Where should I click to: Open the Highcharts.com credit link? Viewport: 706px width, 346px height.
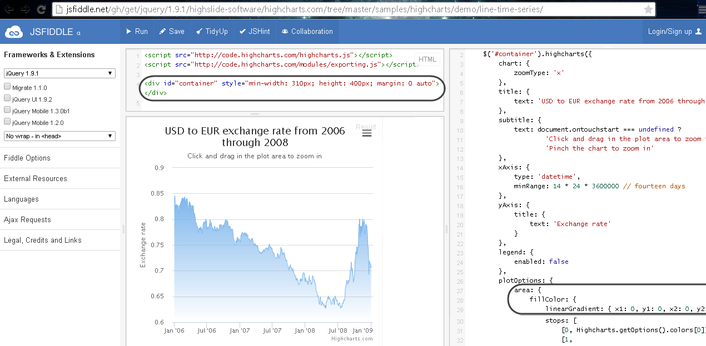click(352, 339)
